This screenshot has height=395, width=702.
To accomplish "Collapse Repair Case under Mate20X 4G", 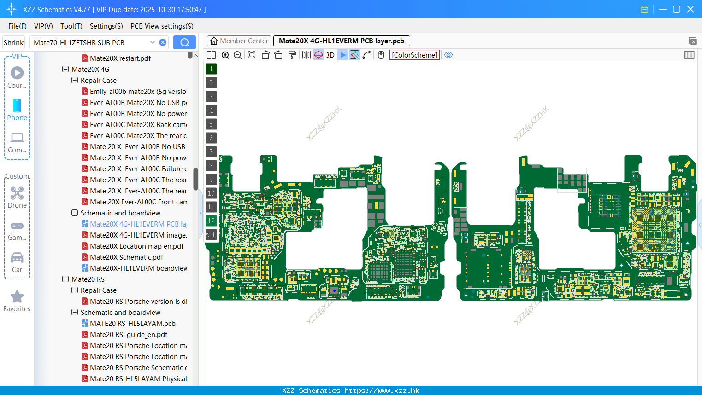I will (74, 80).
